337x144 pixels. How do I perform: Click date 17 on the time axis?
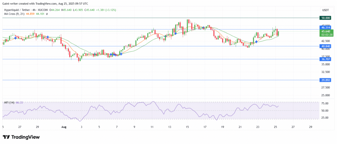[x=205, y=127]
